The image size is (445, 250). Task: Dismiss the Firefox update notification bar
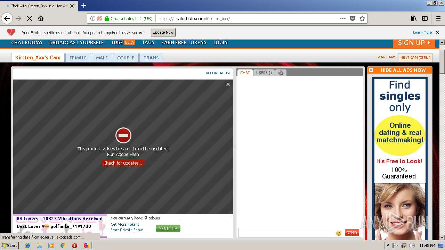(437, 32)
